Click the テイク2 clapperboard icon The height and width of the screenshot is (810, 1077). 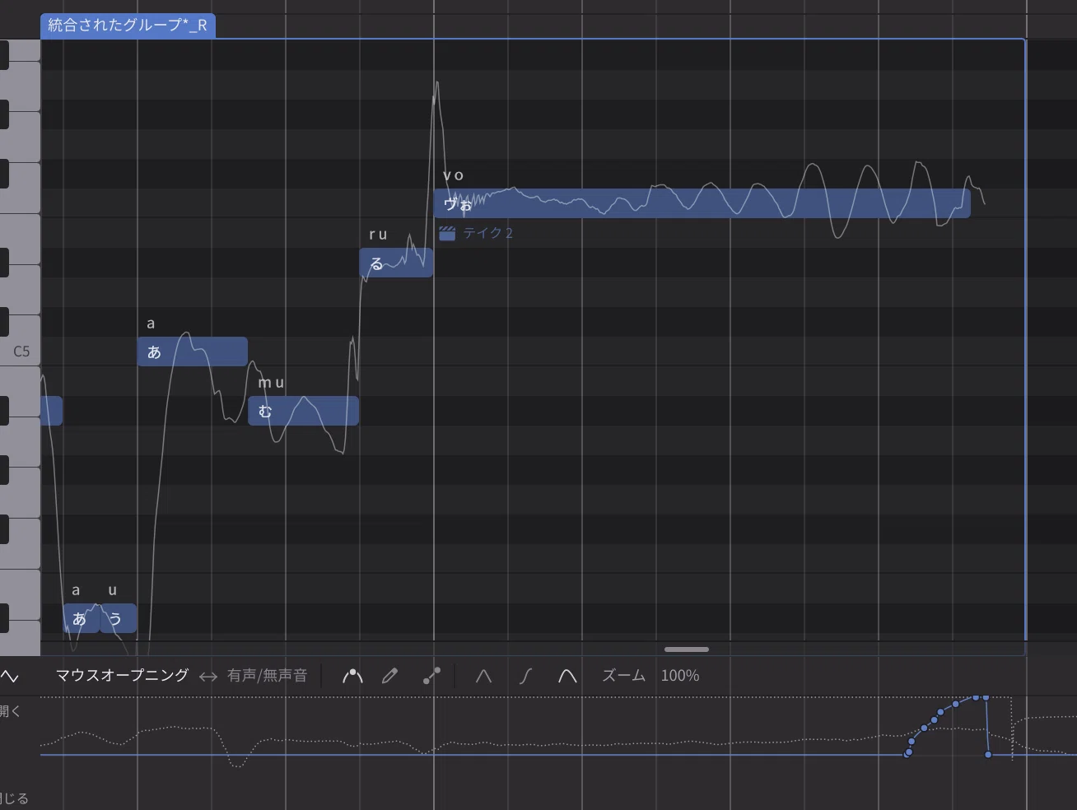[447, 233]
